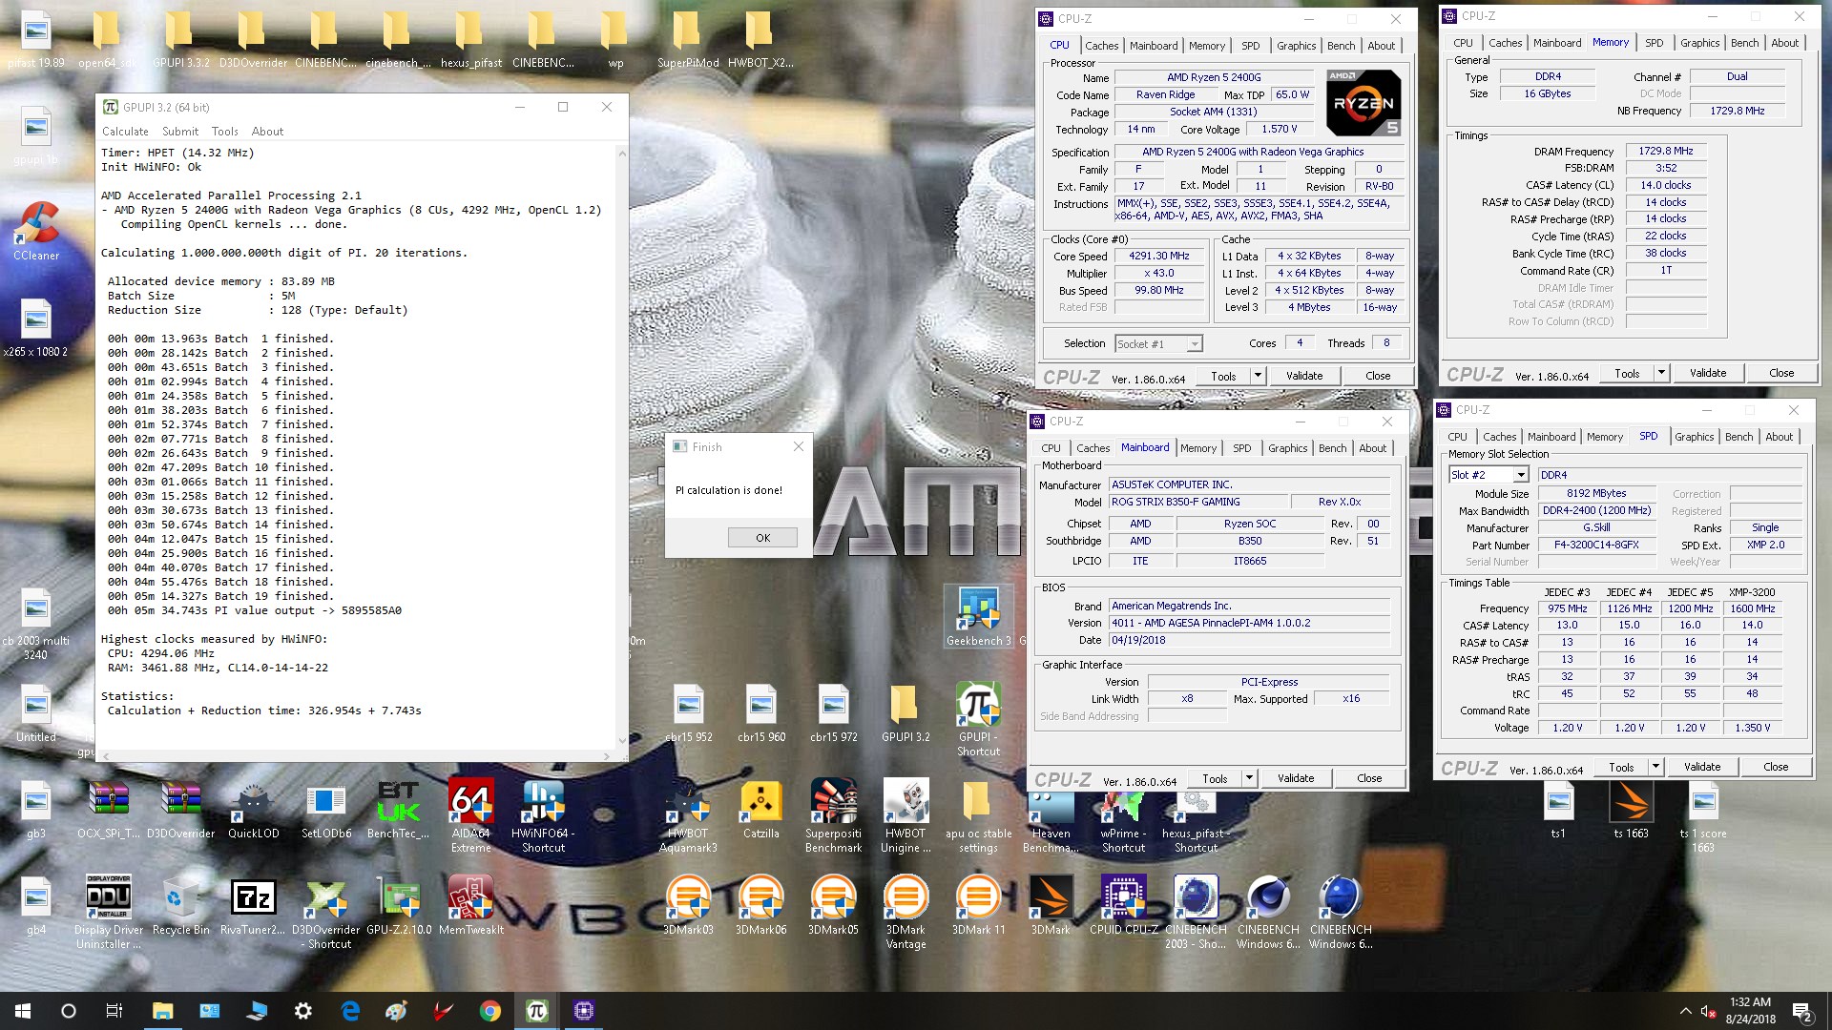The image size is (1832, 1030).
Task: Open Microsoft Edge from the taskbar
Action: (350, 1011)
